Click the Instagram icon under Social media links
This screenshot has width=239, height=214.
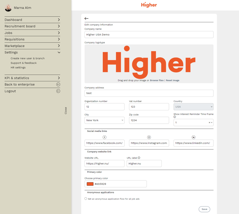pyautogui.click(x=149, y=137)
